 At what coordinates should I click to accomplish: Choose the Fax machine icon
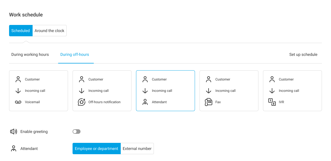click(x=209, y=102)
